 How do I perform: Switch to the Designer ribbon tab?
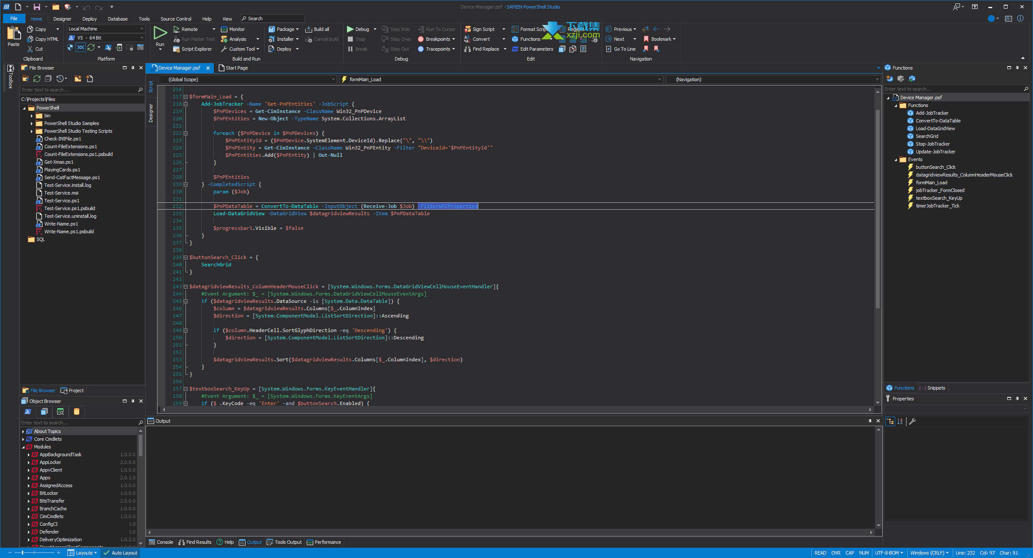(x=62, y=19)
